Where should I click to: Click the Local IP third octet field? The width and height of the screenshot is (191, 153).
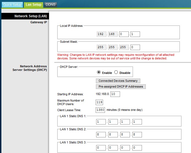(x=124, y=34)
